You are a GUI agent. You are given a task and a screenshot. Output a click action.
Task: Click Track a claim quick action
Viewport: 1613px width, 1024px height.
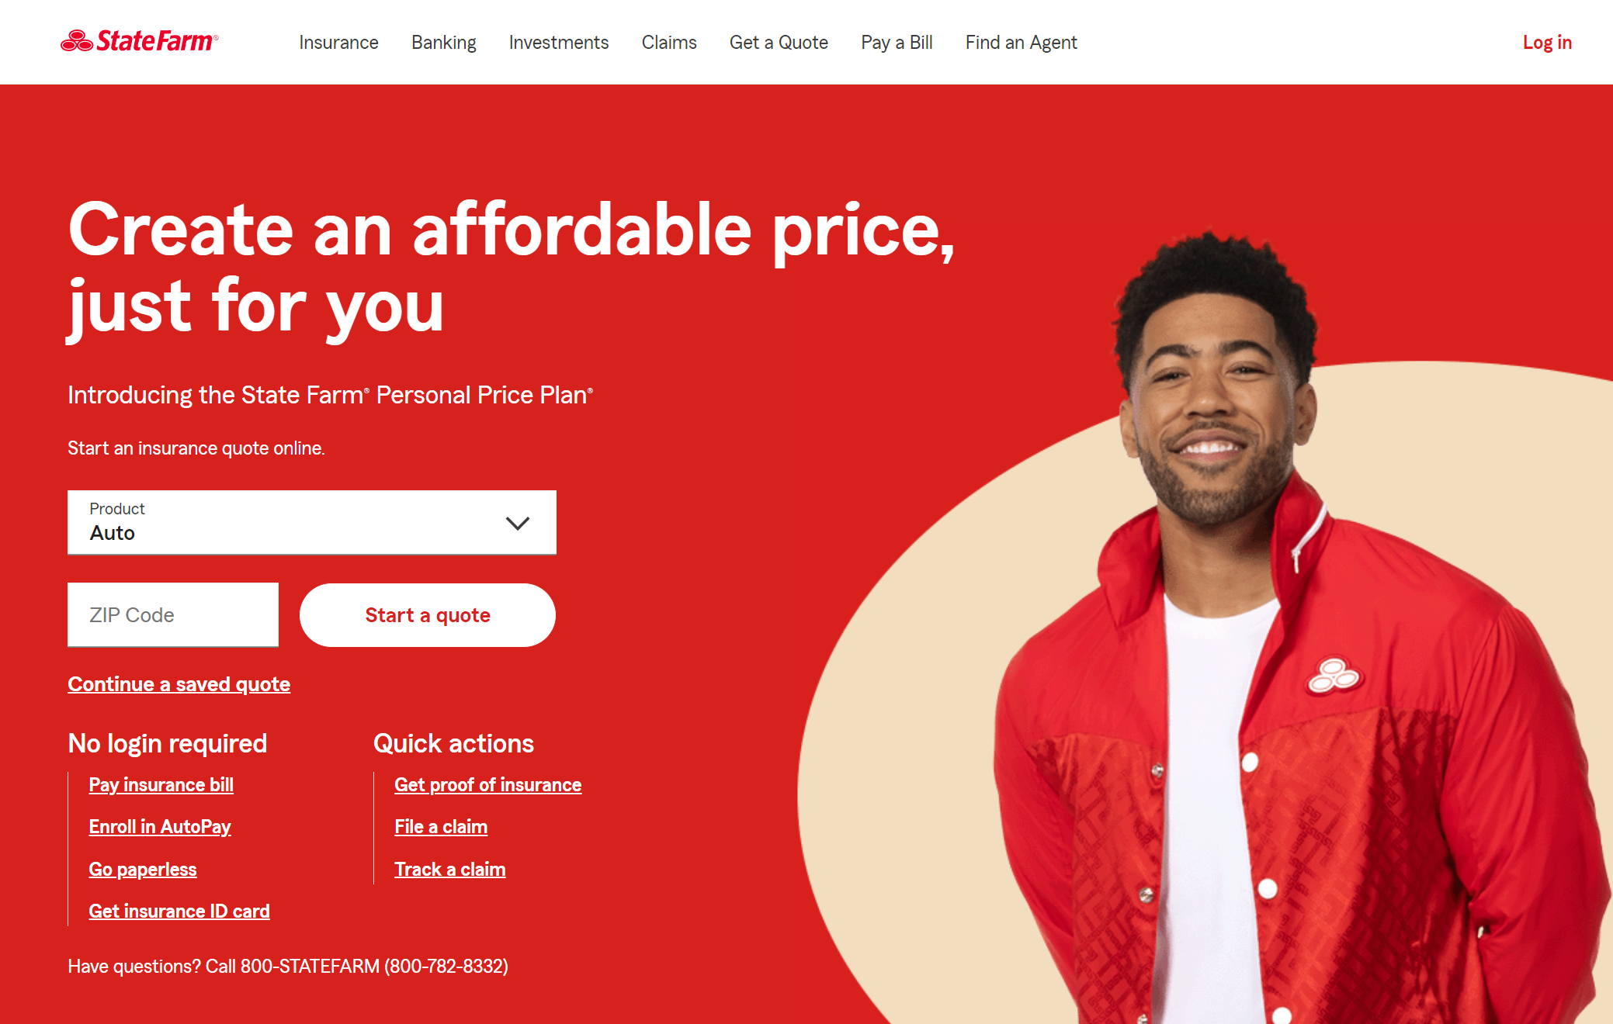point(449,869)
